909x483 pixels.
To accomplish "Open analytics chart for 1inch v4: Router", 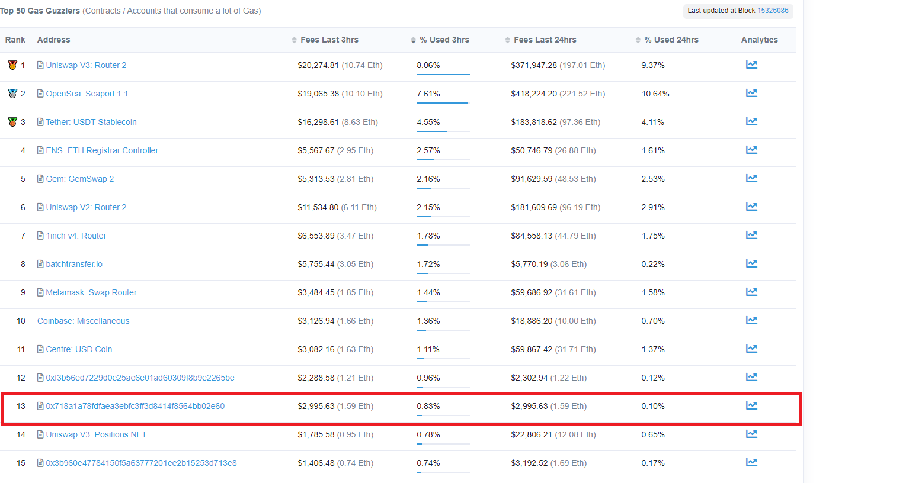I will click(751, 235).
